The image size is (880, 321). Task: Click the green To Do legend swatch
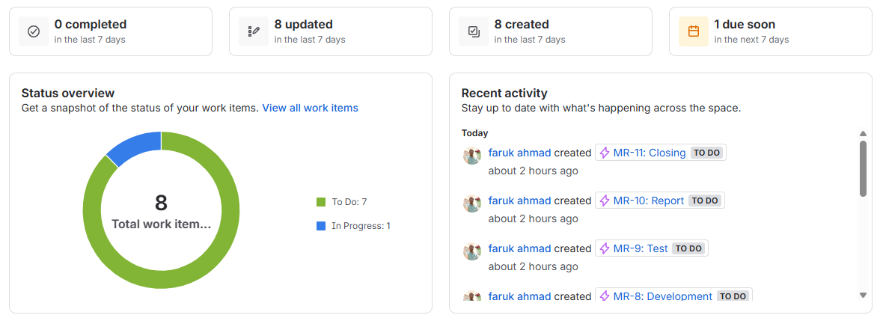click(321, 202)
